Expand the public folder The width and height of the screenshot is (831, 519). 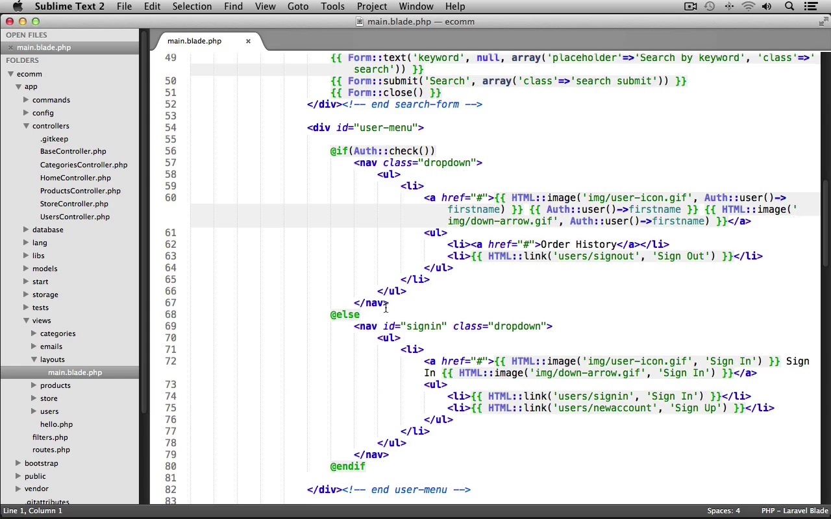click(x=18, y=476)
